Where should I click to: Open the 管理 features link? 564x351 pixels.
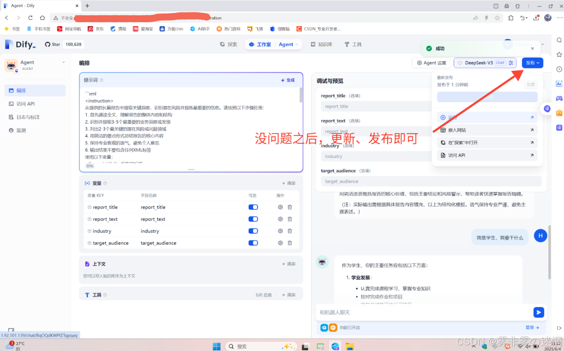tap(532, 328)
